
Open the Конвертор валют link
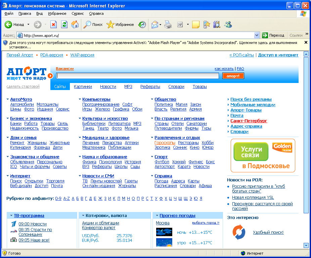click(99, 228)
